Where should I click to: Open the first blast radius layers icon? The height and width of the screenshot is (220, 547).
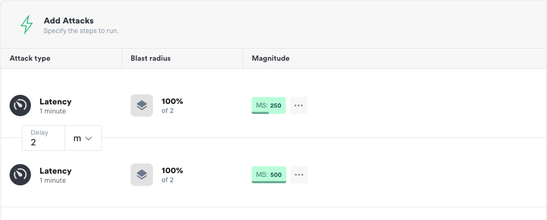tap(142, 105)
